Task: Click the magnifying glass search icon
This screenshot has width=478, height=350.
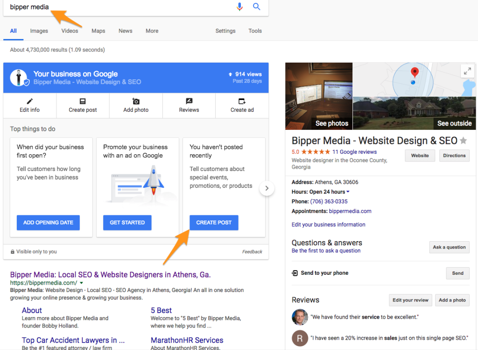Action: pos(256,7)
